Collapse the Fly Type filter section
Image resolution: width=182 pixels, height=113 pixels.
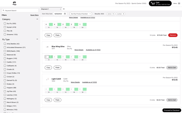(x=37, y=39)
